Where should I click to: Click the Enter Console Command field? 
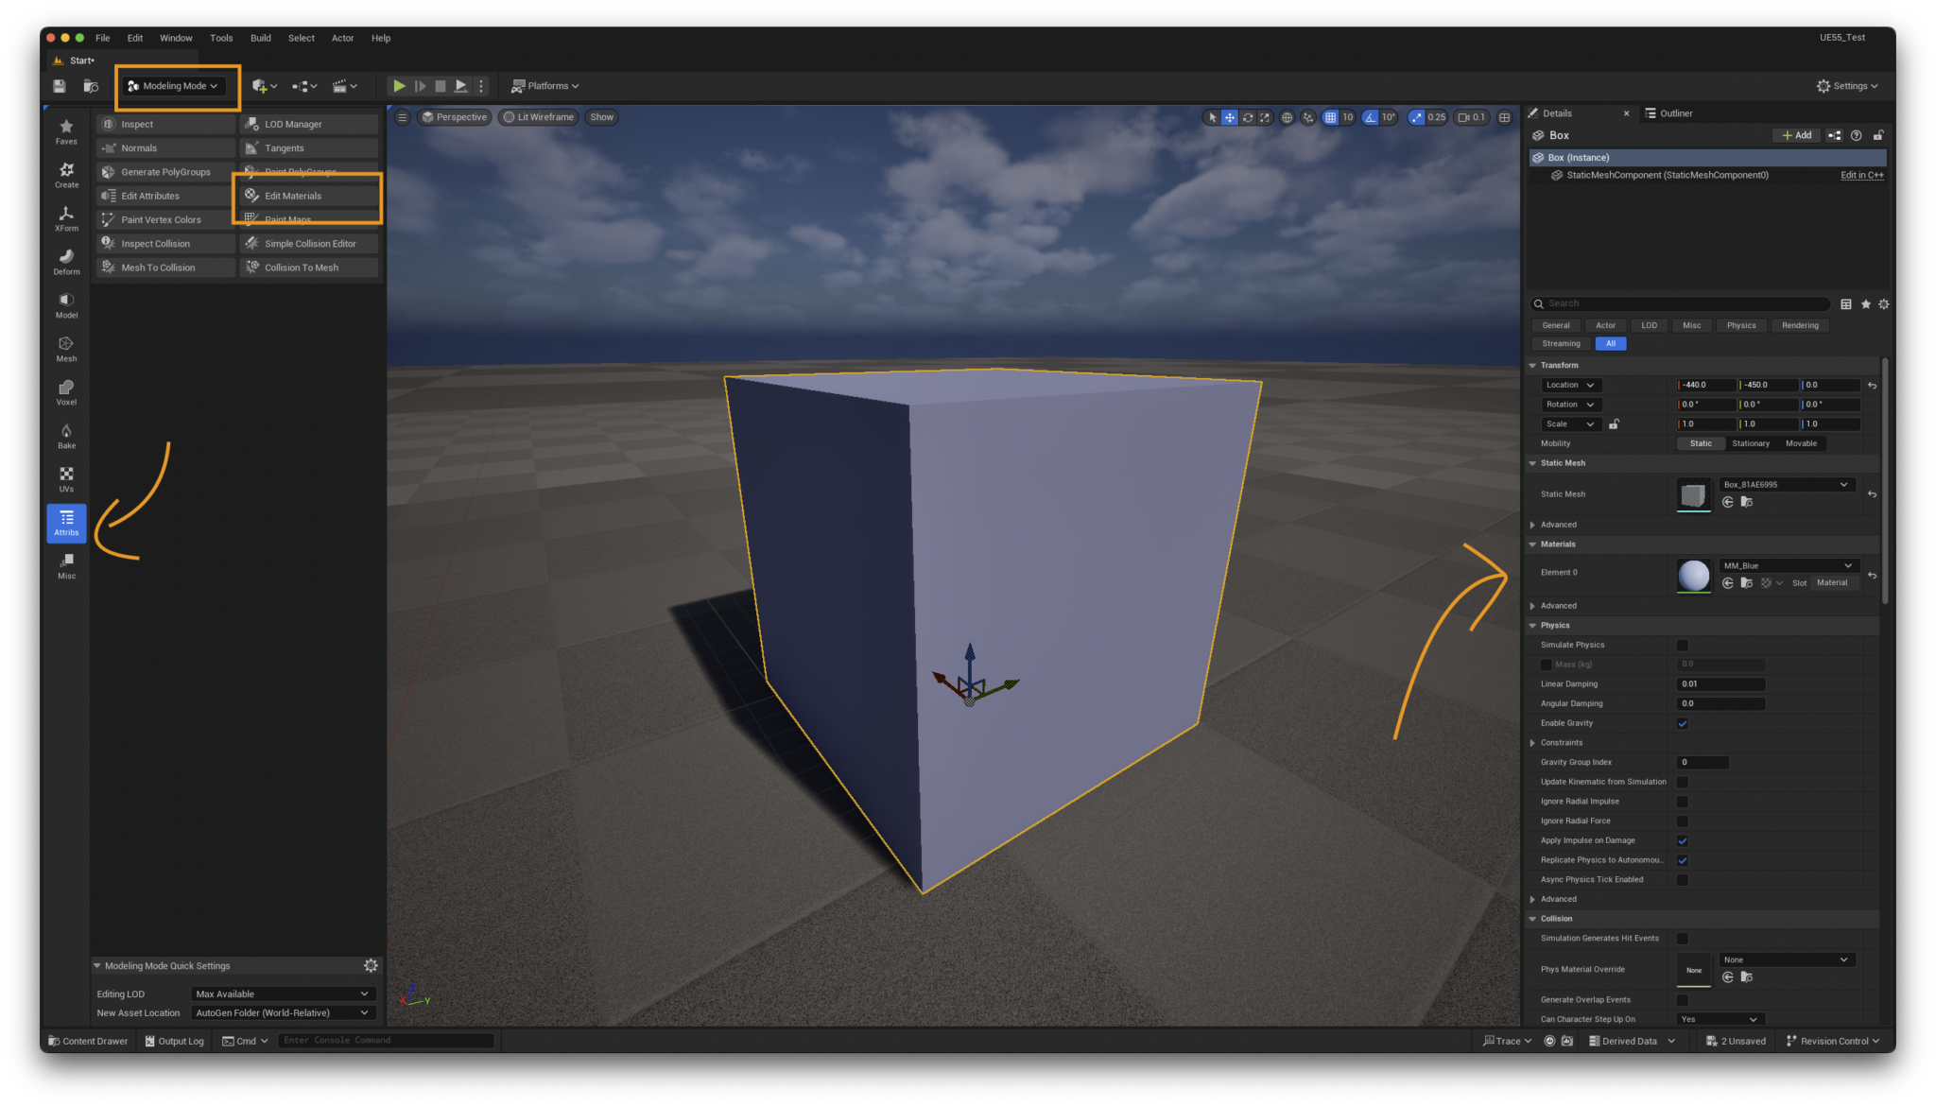(x=386, y=1040)
